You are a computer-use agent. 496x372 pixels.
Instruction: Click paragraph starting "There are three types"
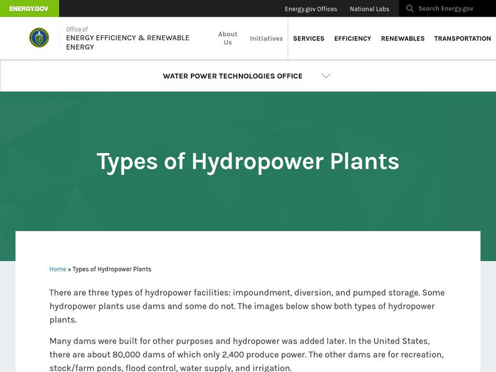tap(247, 306)
